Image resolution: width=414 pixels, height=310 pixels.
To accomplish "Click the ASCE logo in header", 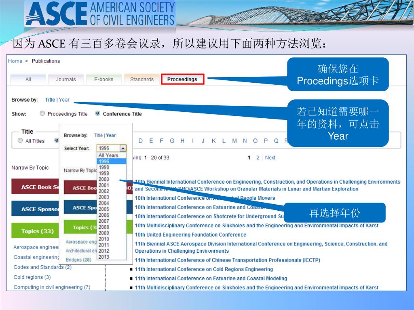I will 100,13.
